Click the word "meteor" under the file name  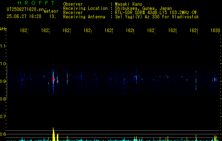click(51, 11)
